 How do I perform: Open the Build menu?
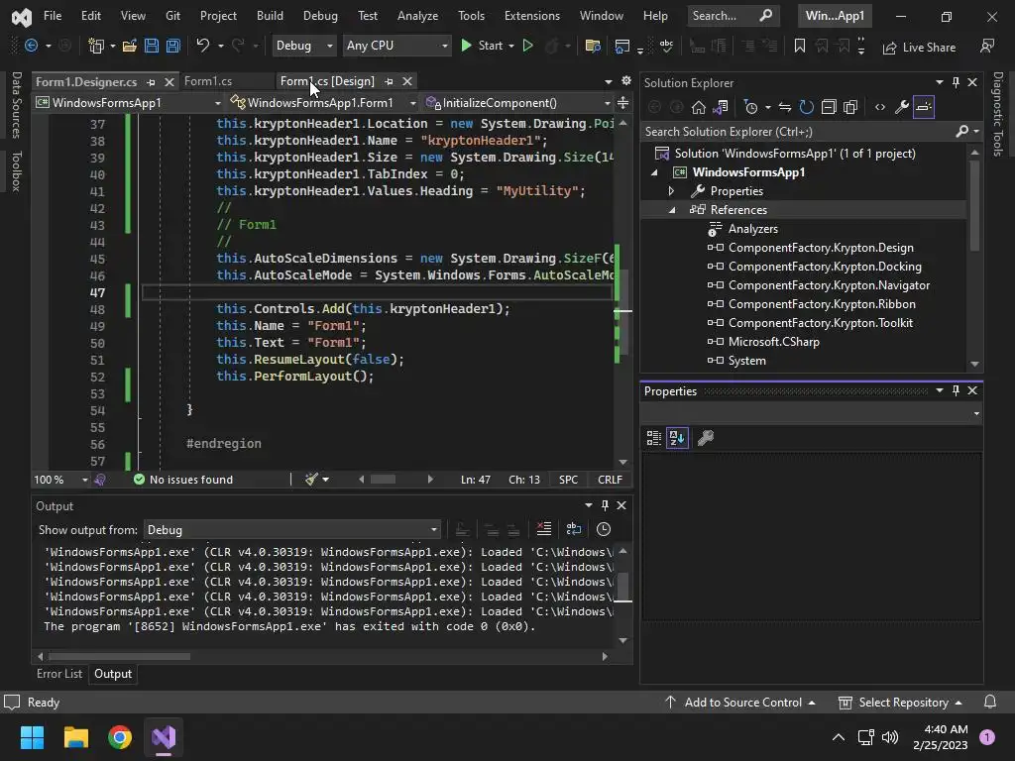[269, 16]
